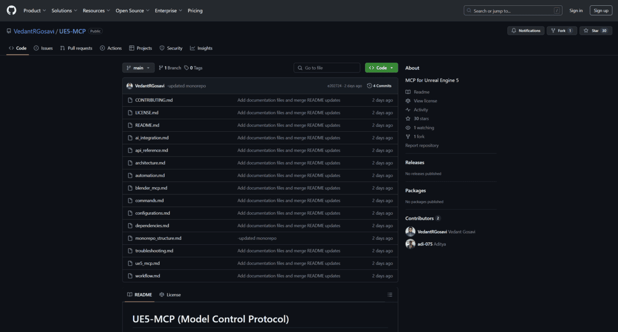Click the file icon beside troubleshooting.md
This screenshot has width=618, height=332.
click(x=130, y=250)
